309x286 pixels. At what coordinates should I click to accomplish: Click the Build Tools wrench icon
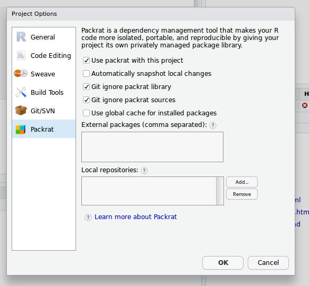pos(21,92)
